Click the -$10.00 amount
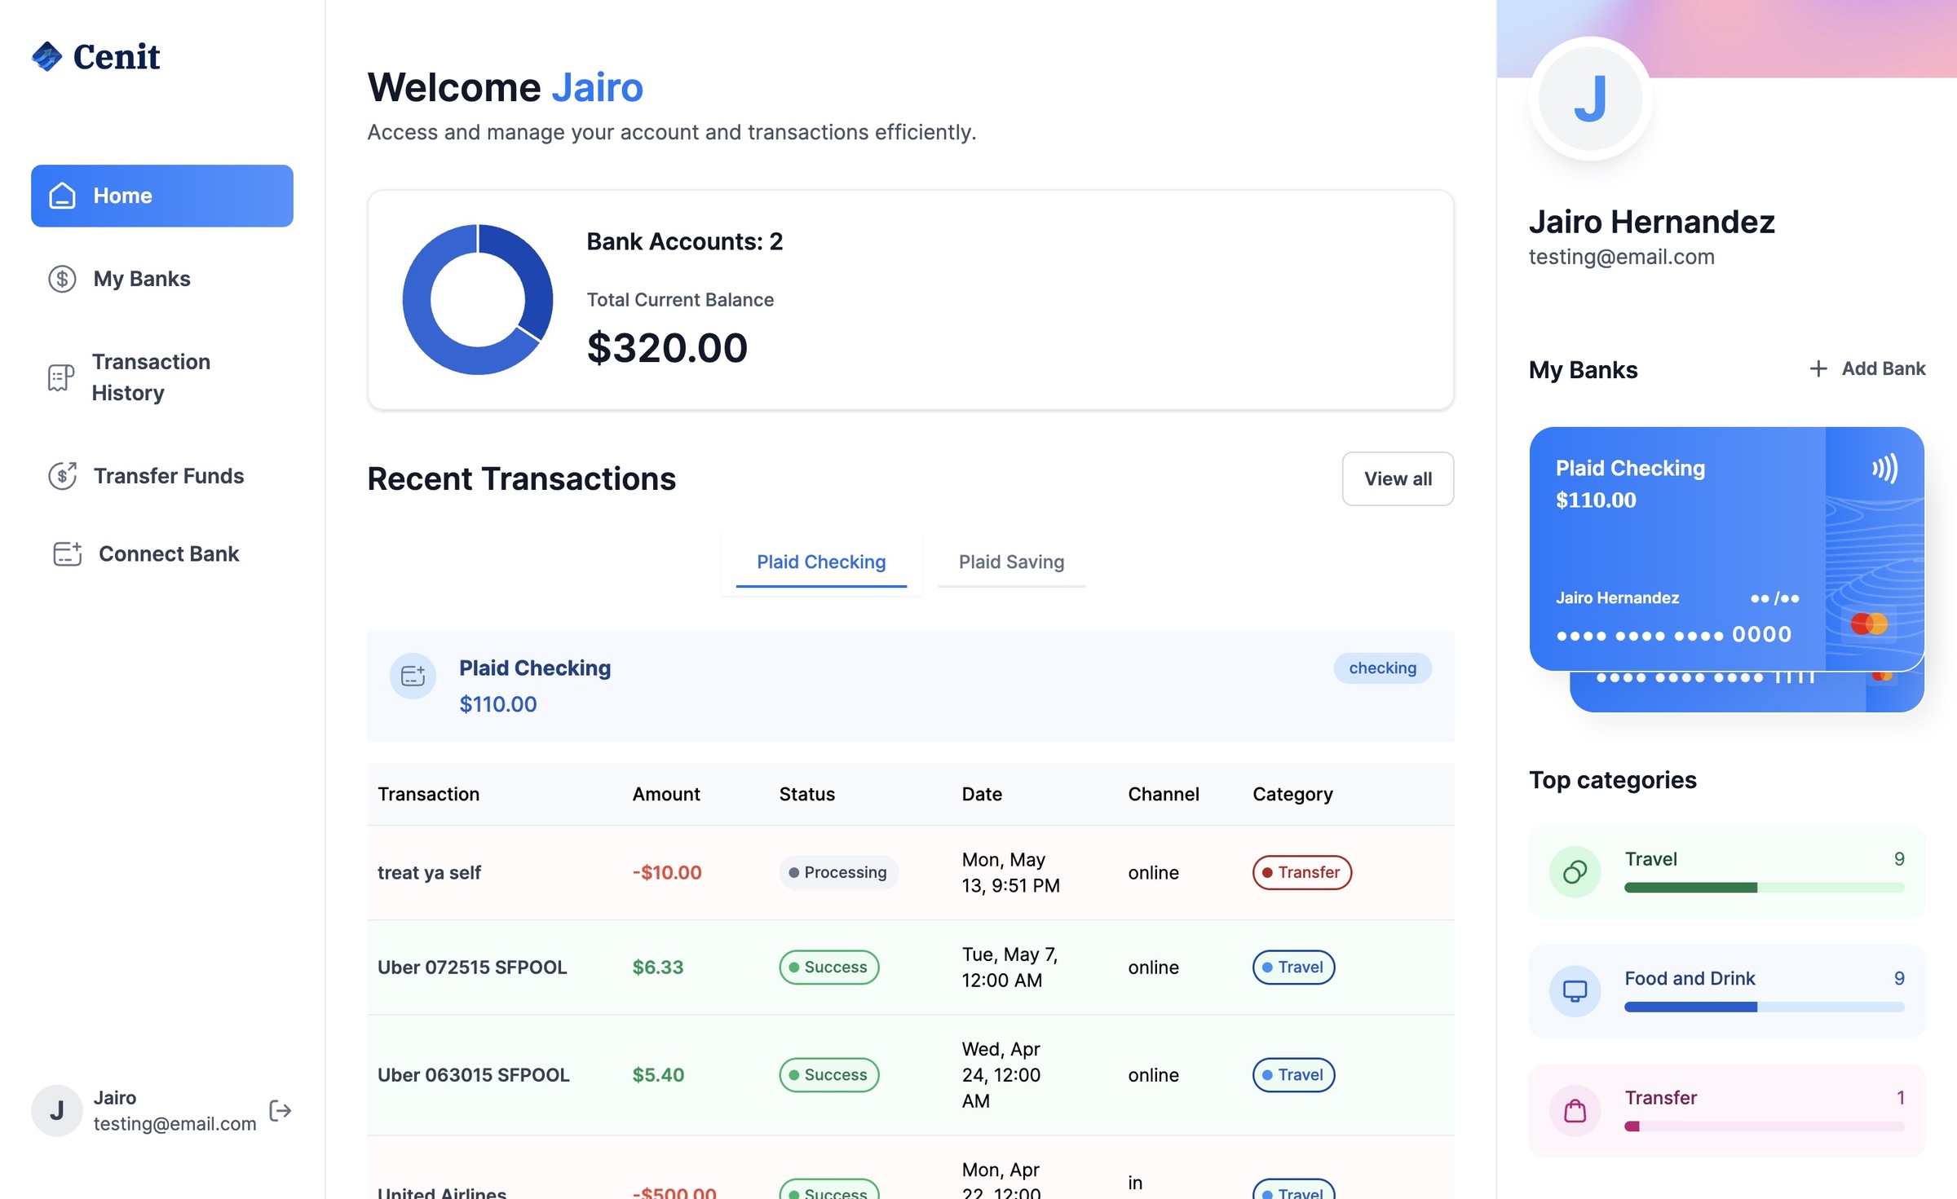 (667, 872)
